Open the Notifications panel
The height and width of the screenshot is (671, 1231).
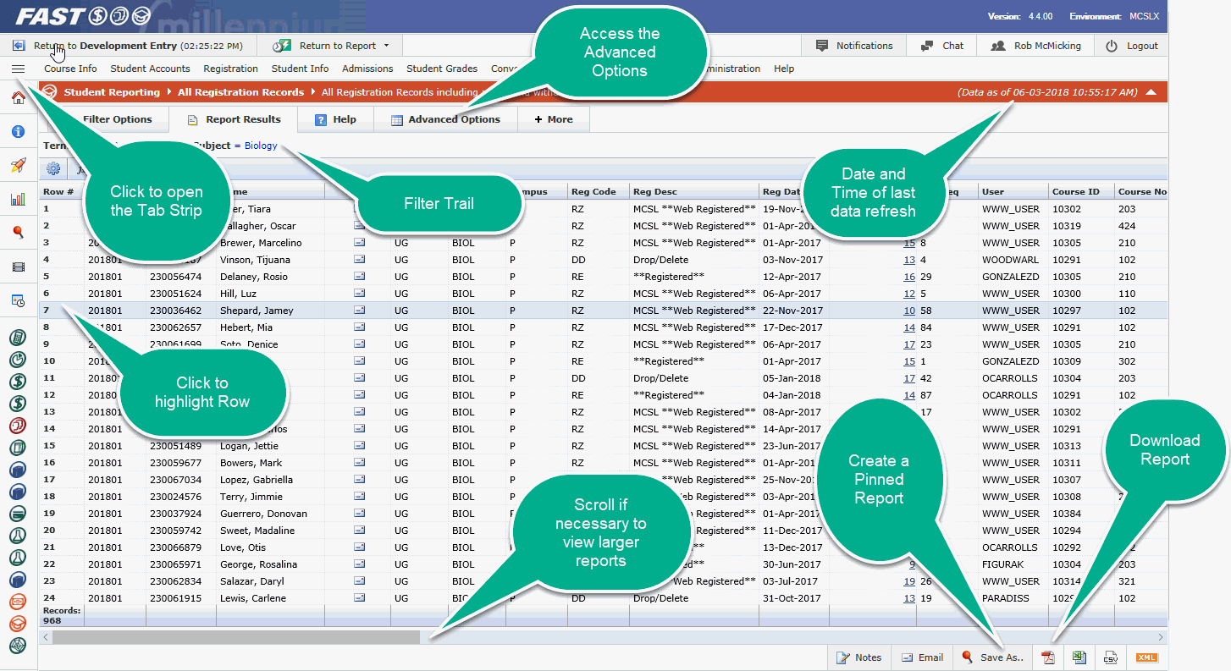854,46
